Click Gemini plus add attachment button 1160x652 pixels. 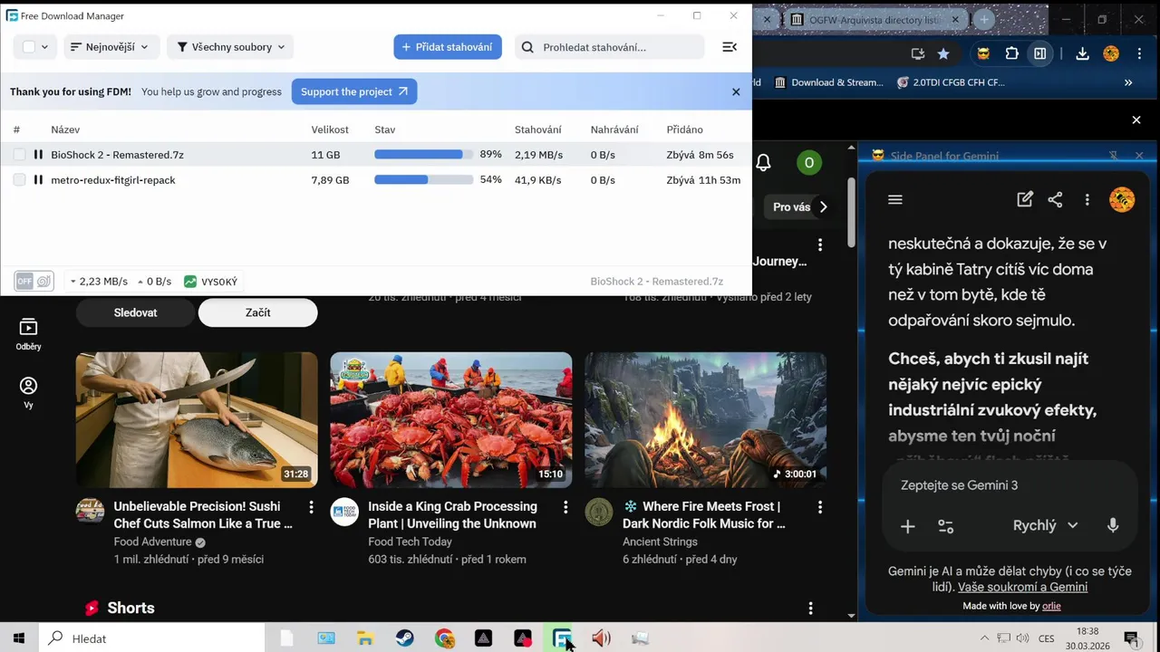coord(907,526)
